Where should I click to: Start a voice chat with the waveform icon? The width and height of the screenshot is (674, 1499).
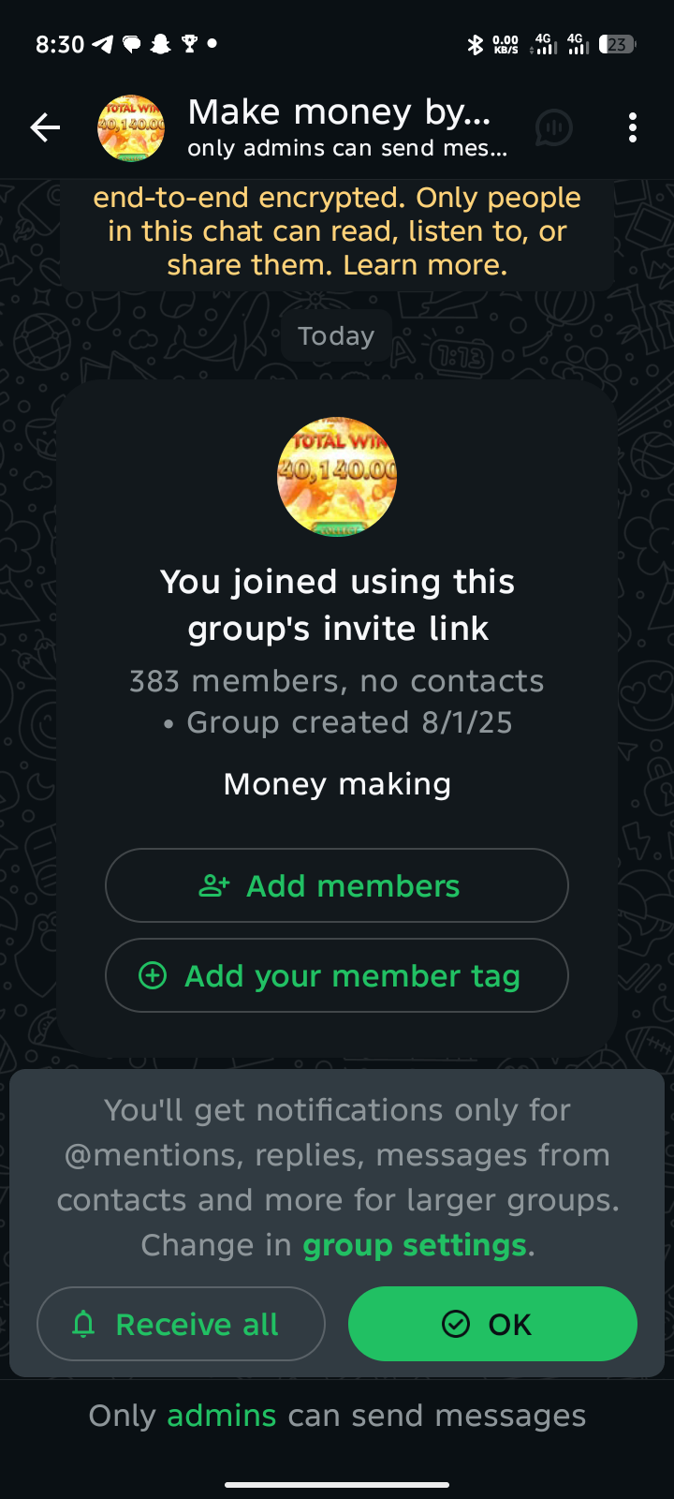(x=554, y=127)
